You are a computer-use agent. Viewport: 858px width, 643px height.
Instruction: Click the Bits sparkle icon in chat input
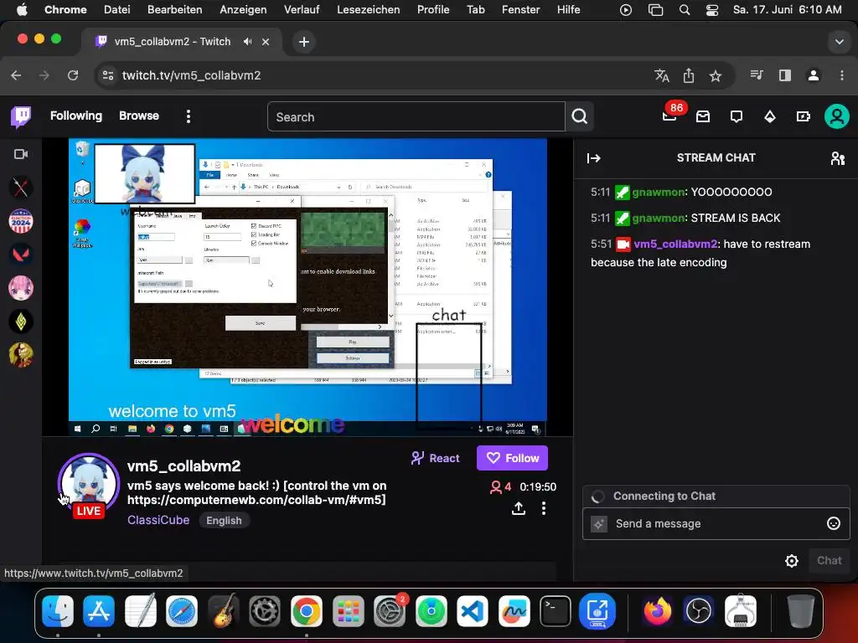click(599, 524)
